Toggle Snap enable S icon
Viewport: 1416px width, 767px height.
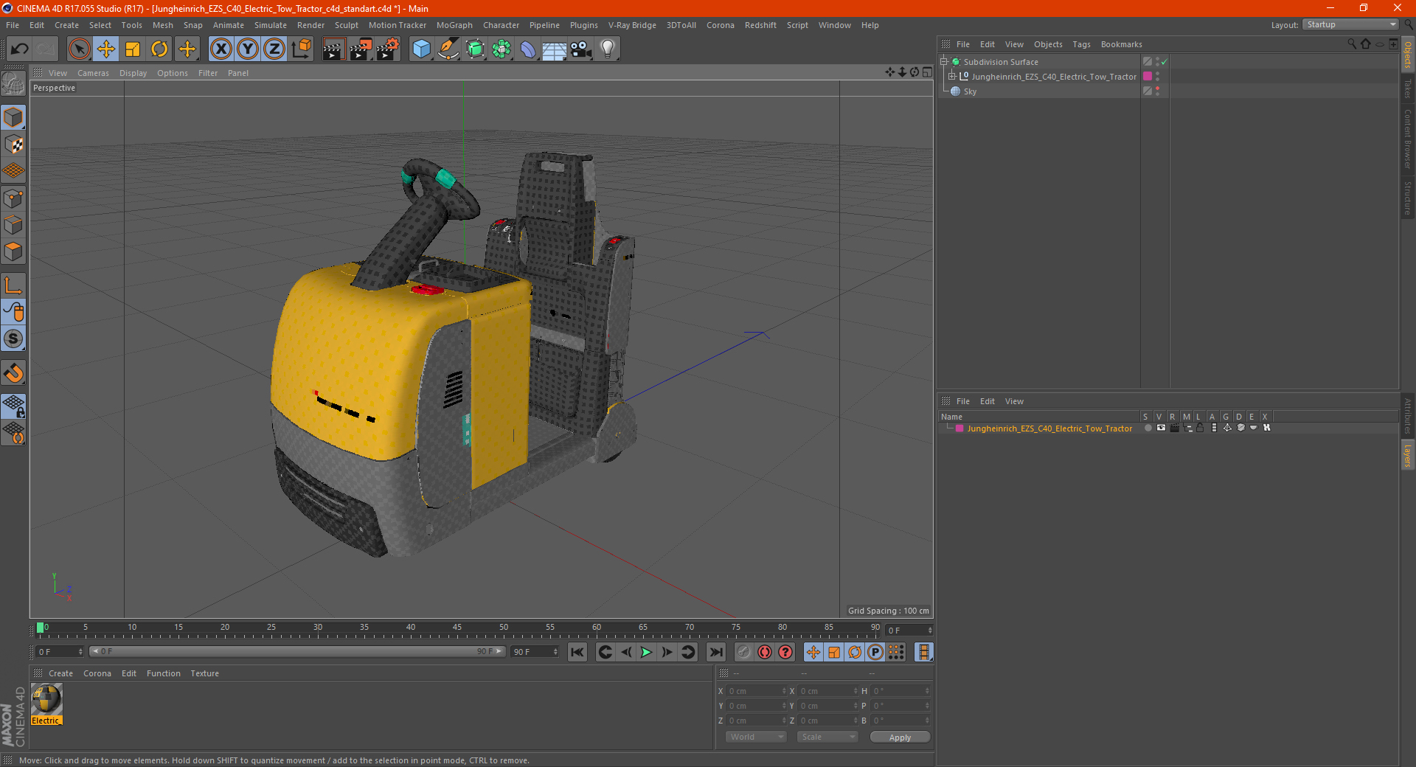pos(13,339)
